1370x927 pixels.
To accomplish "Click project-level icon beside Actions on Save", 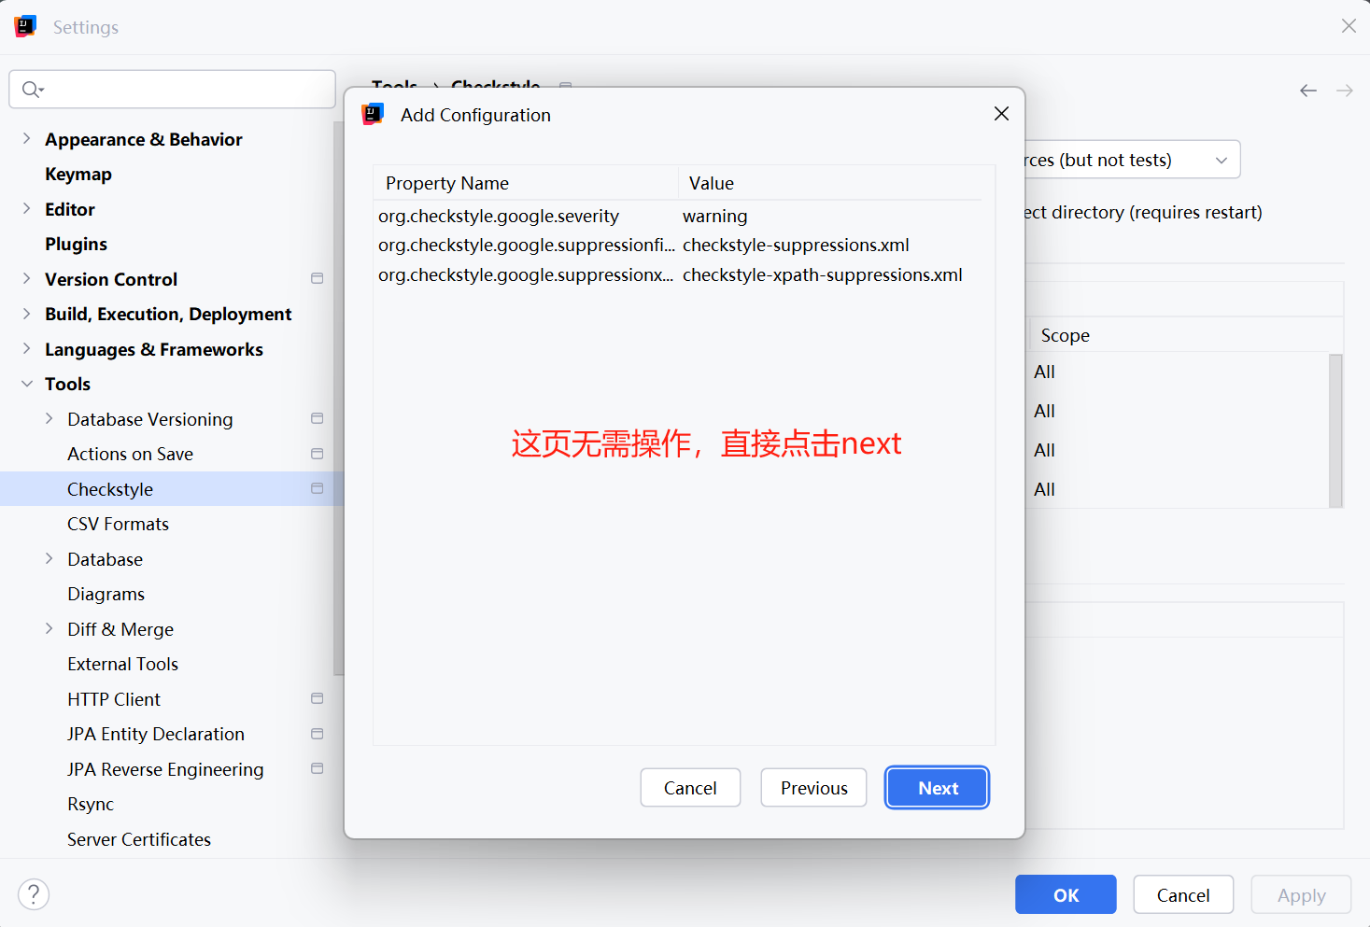I will pos(317,454).
